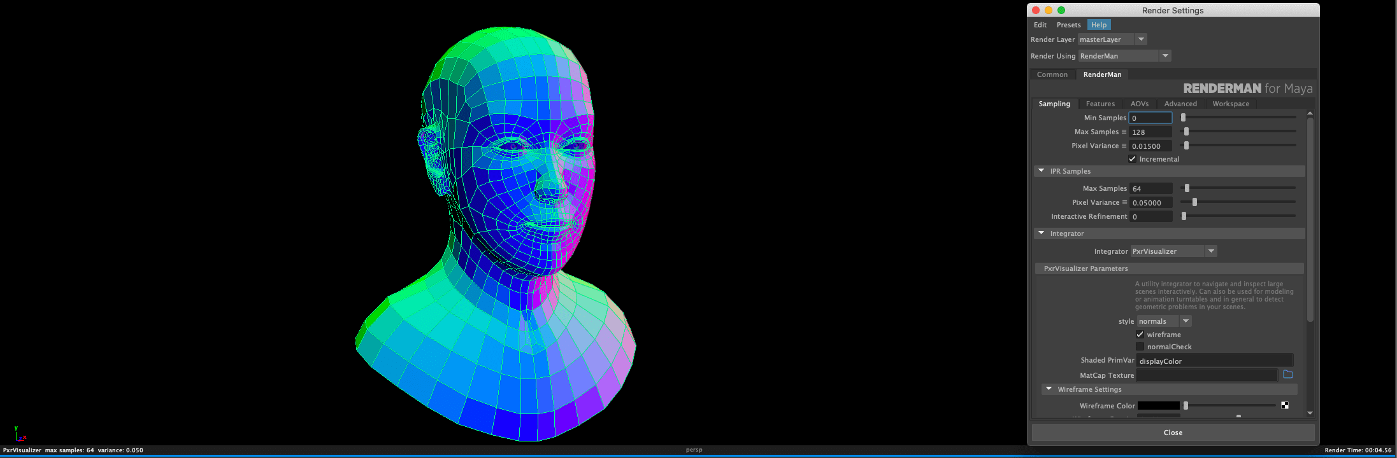This screenshot has width=1397, height=458.
Task: Click the Min Samples slider handle
Action: pos(1183,117)
